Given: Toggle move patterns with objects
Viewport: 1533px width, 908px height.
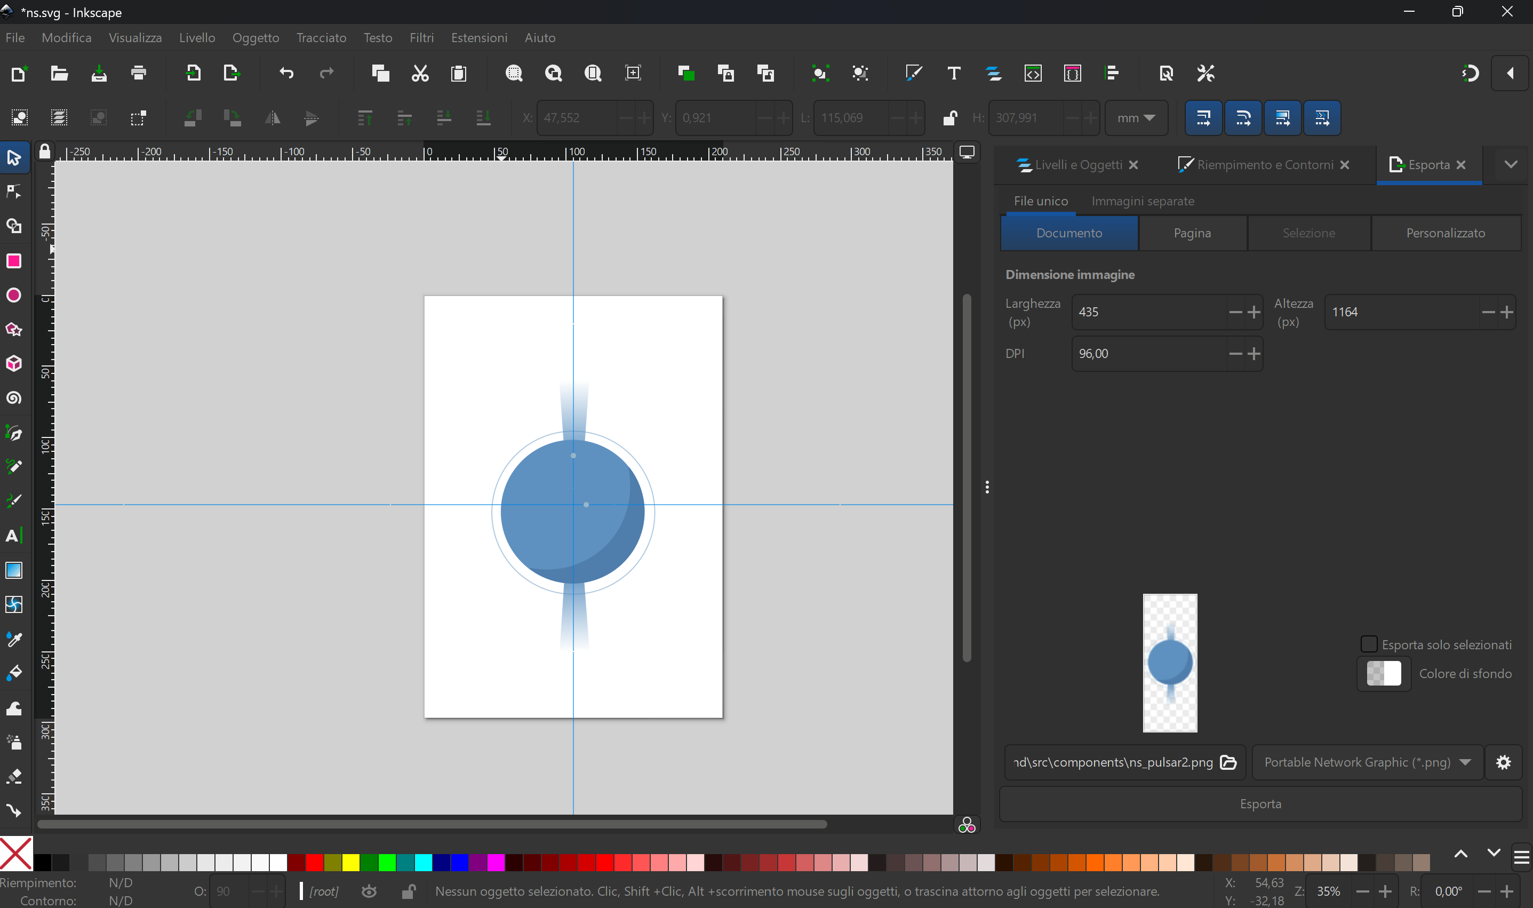Looking at the screenshot, I should tap(1322, 117).
